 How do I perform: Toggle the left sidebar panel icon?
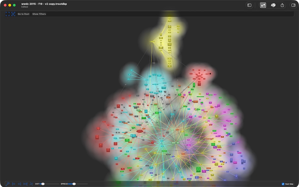coord(250,5)
